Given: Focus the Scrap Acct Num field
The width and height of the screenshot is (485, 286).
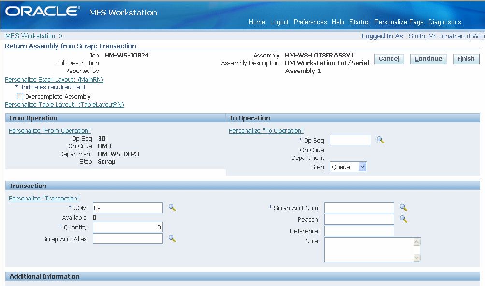Looking at the screenshot, I should click(359, 208).
